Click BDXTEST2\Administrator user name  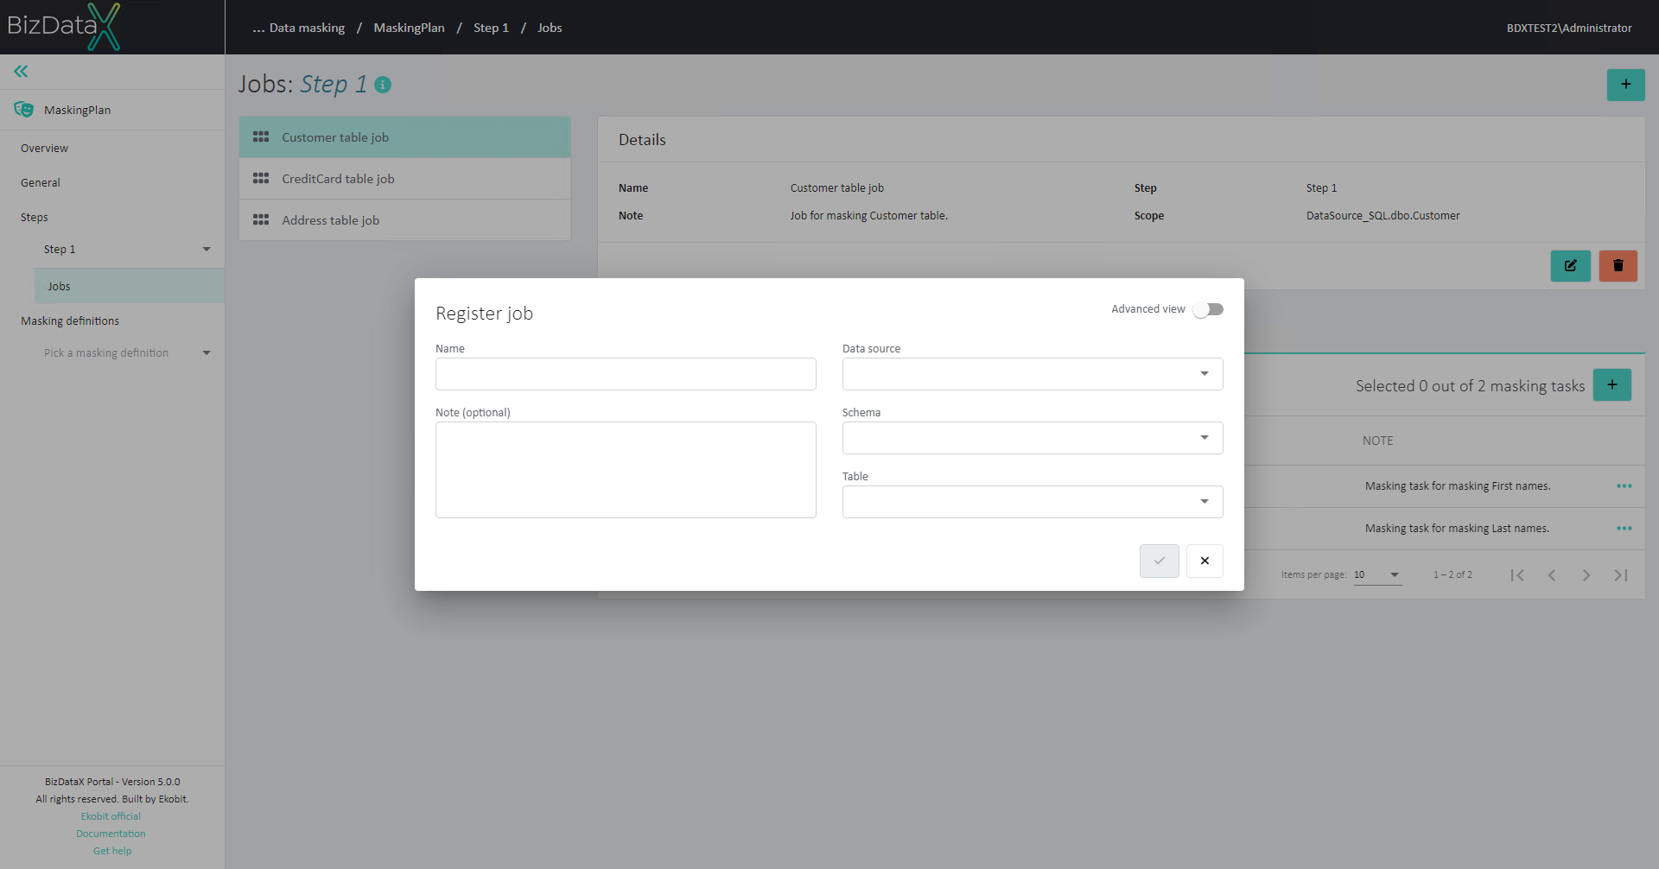coord(1569,28)
